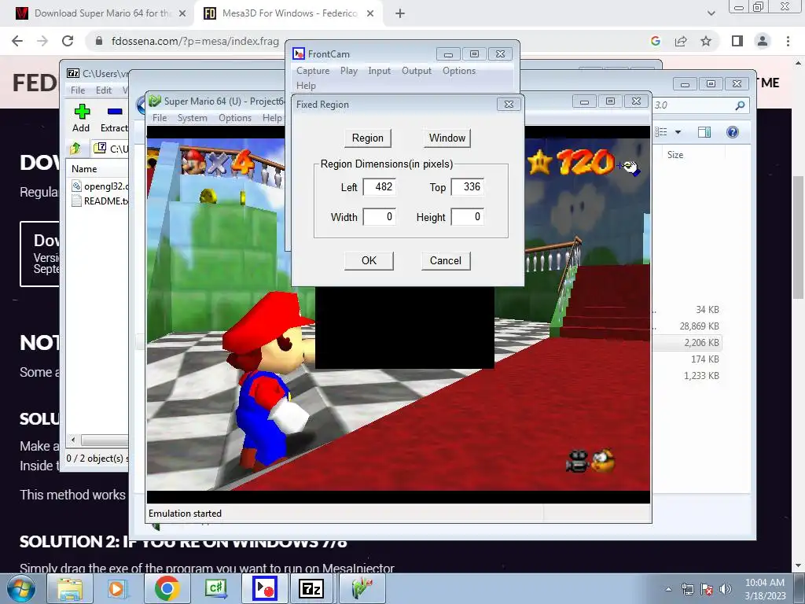Click Name column header in 7-Zip
Screen dimensions: 805x604
coord(84,169)
